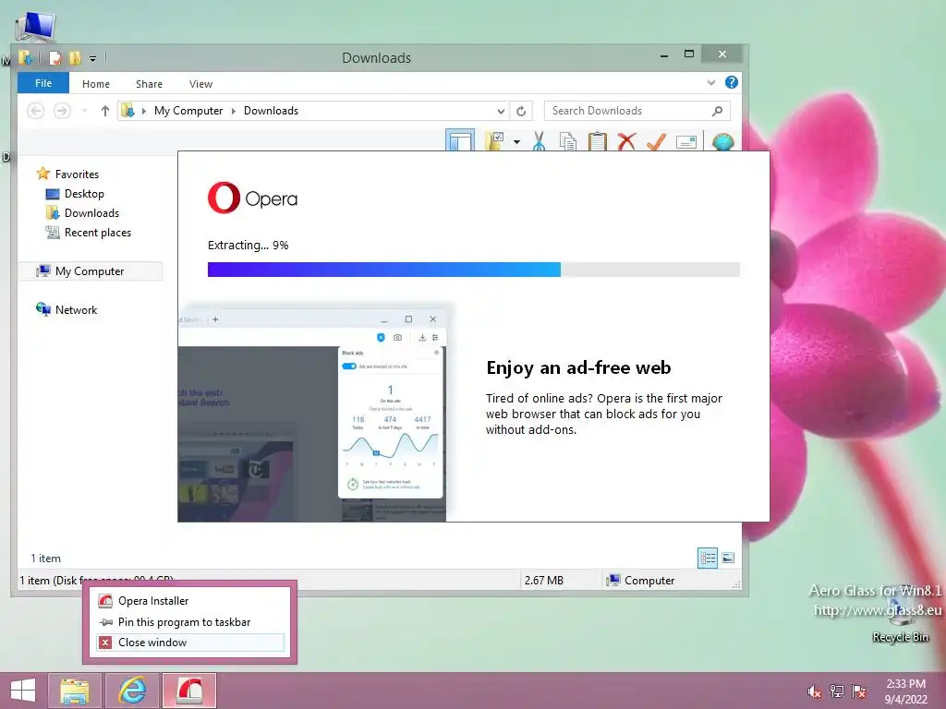Click the ad-blocker preview image
Screen dimensions: 946x709
click(x=312, y=415)
